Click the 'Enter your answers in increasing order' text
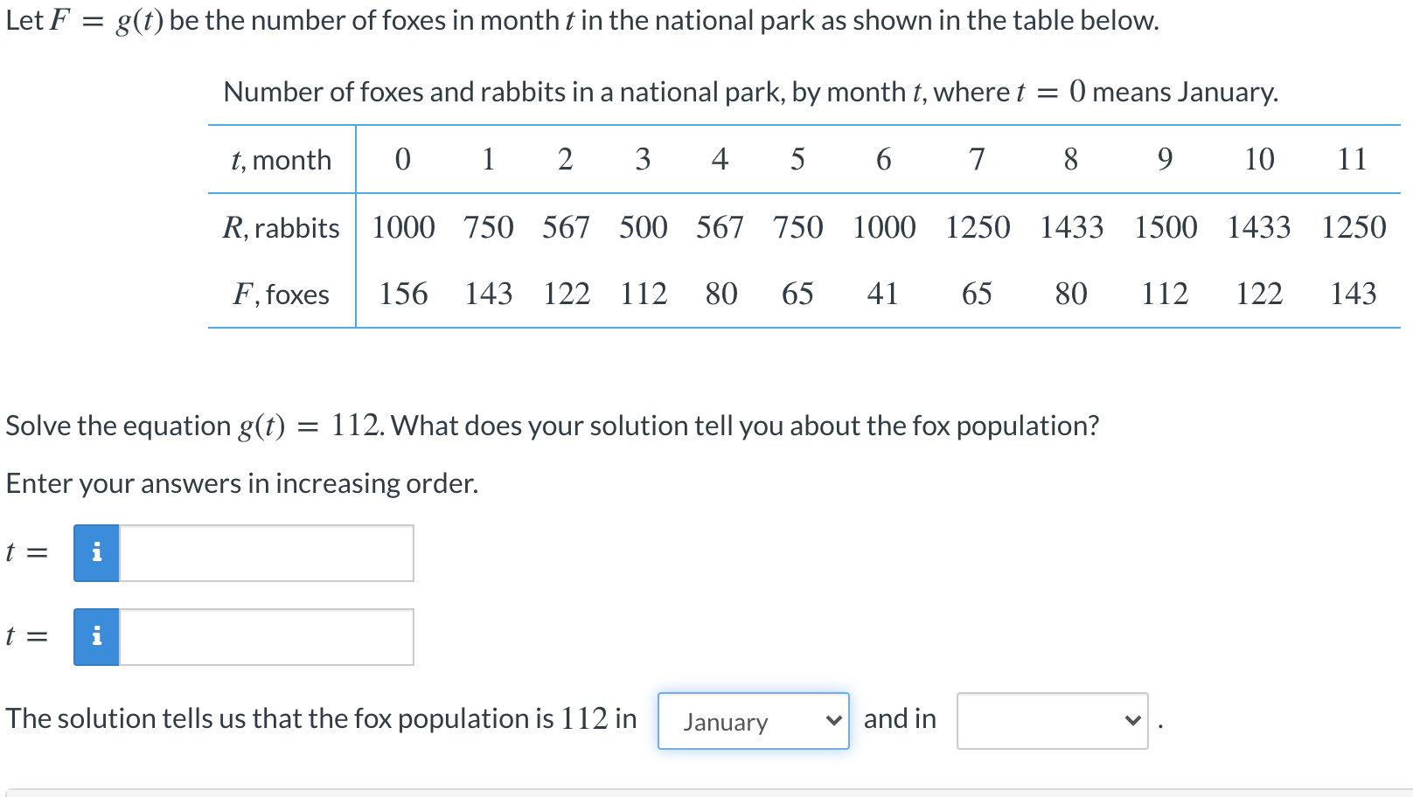 point(242,483)
